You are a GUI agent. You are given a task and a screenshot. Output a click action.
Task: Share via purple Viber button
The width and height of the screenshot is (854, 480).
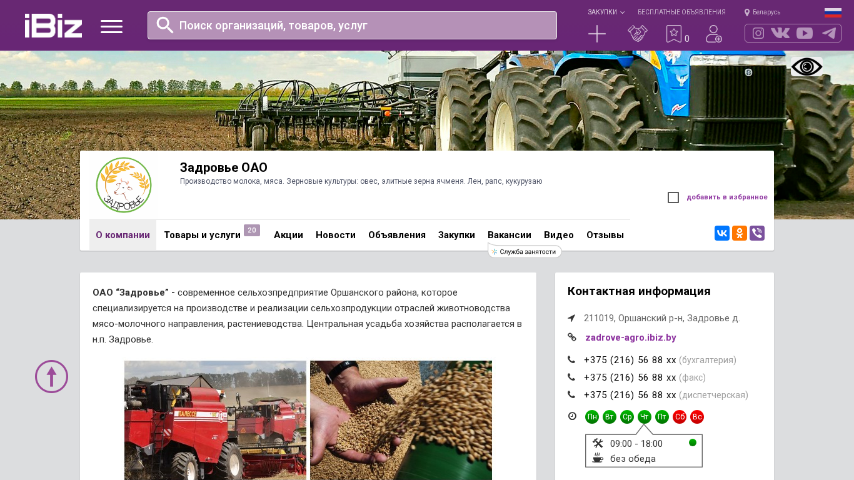(x=757, y=233)
